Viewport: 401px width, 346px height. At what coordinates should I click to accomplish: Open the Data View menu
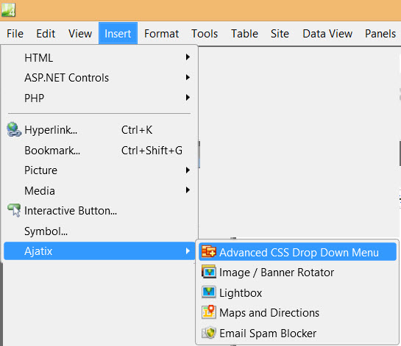pos(327,34)
